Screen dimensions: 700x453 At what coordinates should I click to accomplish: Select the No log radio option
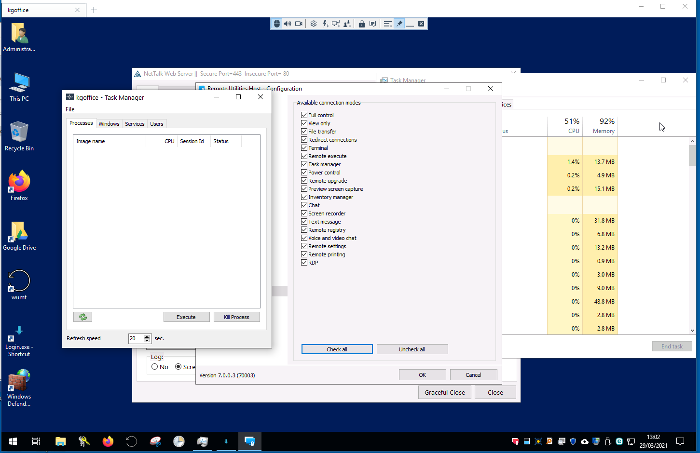[x=155, y=367]
